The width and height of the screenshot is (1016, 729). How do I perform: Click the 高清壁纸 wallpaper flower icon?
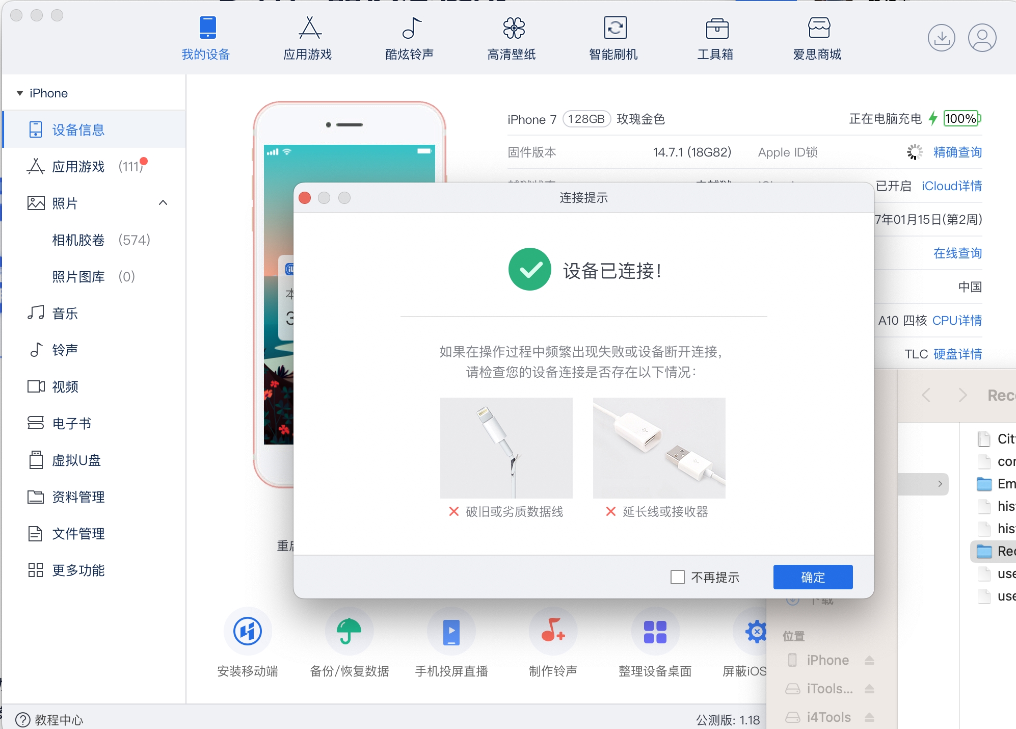pyautogui.click(x=513, y=29)
